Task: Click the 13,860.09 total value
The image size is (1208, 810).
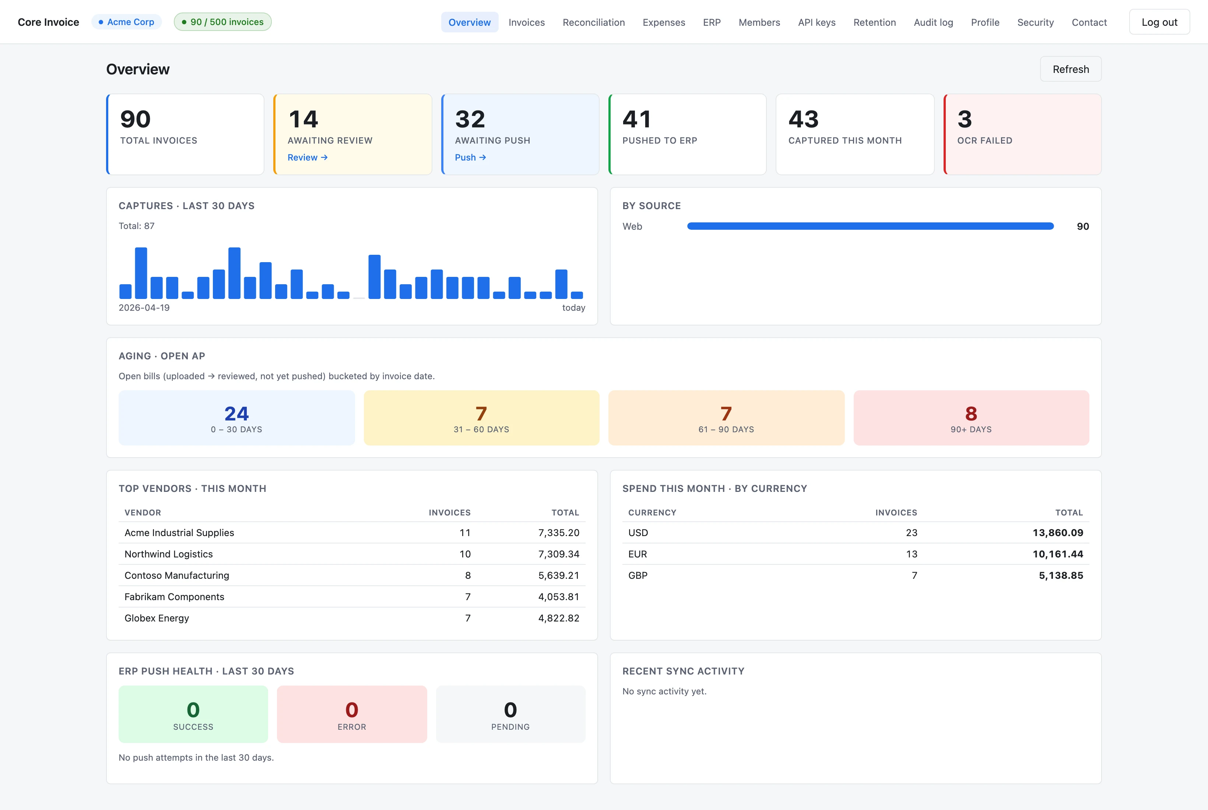Action: tap(1058, 533)
